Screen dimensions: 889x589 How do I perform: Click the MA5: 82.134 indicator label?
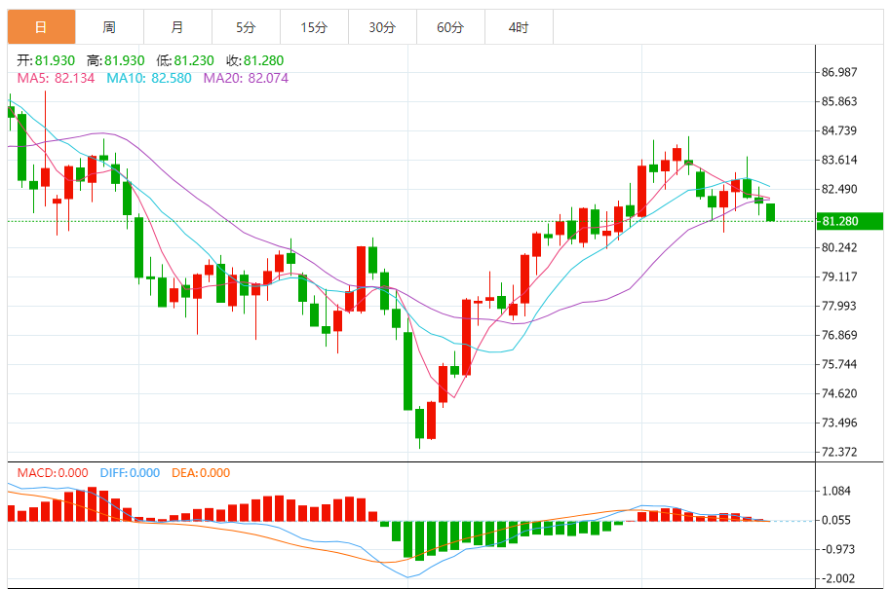[56, 78]
